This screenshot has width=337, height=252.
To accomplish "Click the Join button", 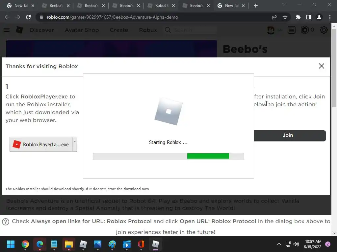I will click(290, 136).
